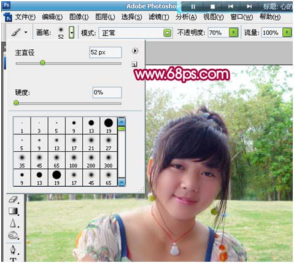This screenshot has width=294, height=263.
Task: Click the opacity 70% field
Action: click(x=218, y=33)
